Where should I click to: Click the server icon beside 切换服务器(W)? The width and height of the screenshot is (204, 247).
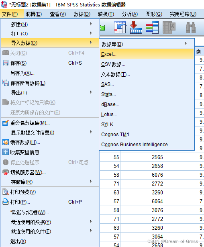[x=6, y=172]
